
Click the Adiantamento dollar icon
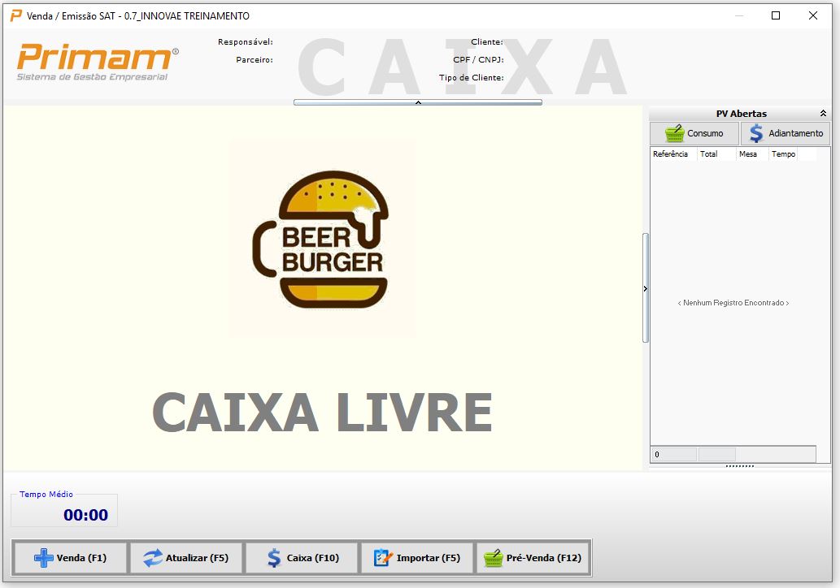[756, 133]
